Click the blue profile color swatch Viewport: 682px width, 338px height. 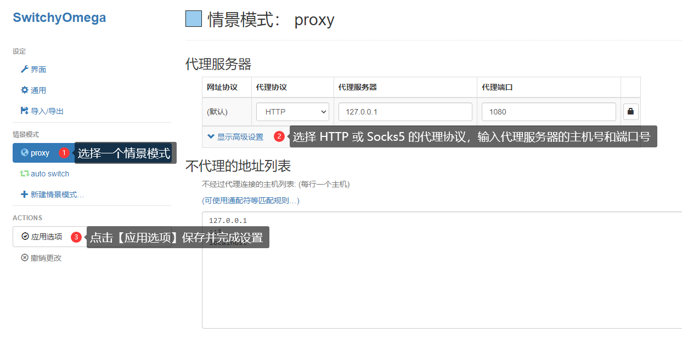(194, 19)
